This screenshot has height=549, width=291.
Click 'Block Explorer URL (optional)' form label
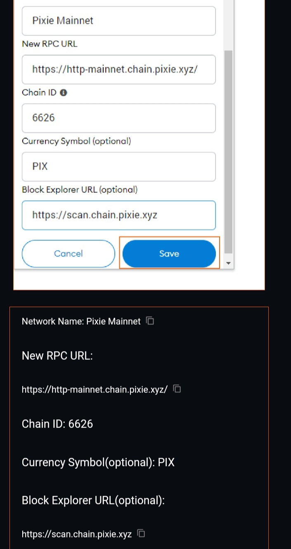(x=80, y=190)
